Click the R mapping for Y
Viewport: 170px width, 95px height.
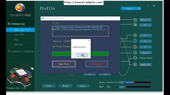(x=145, y=35)
